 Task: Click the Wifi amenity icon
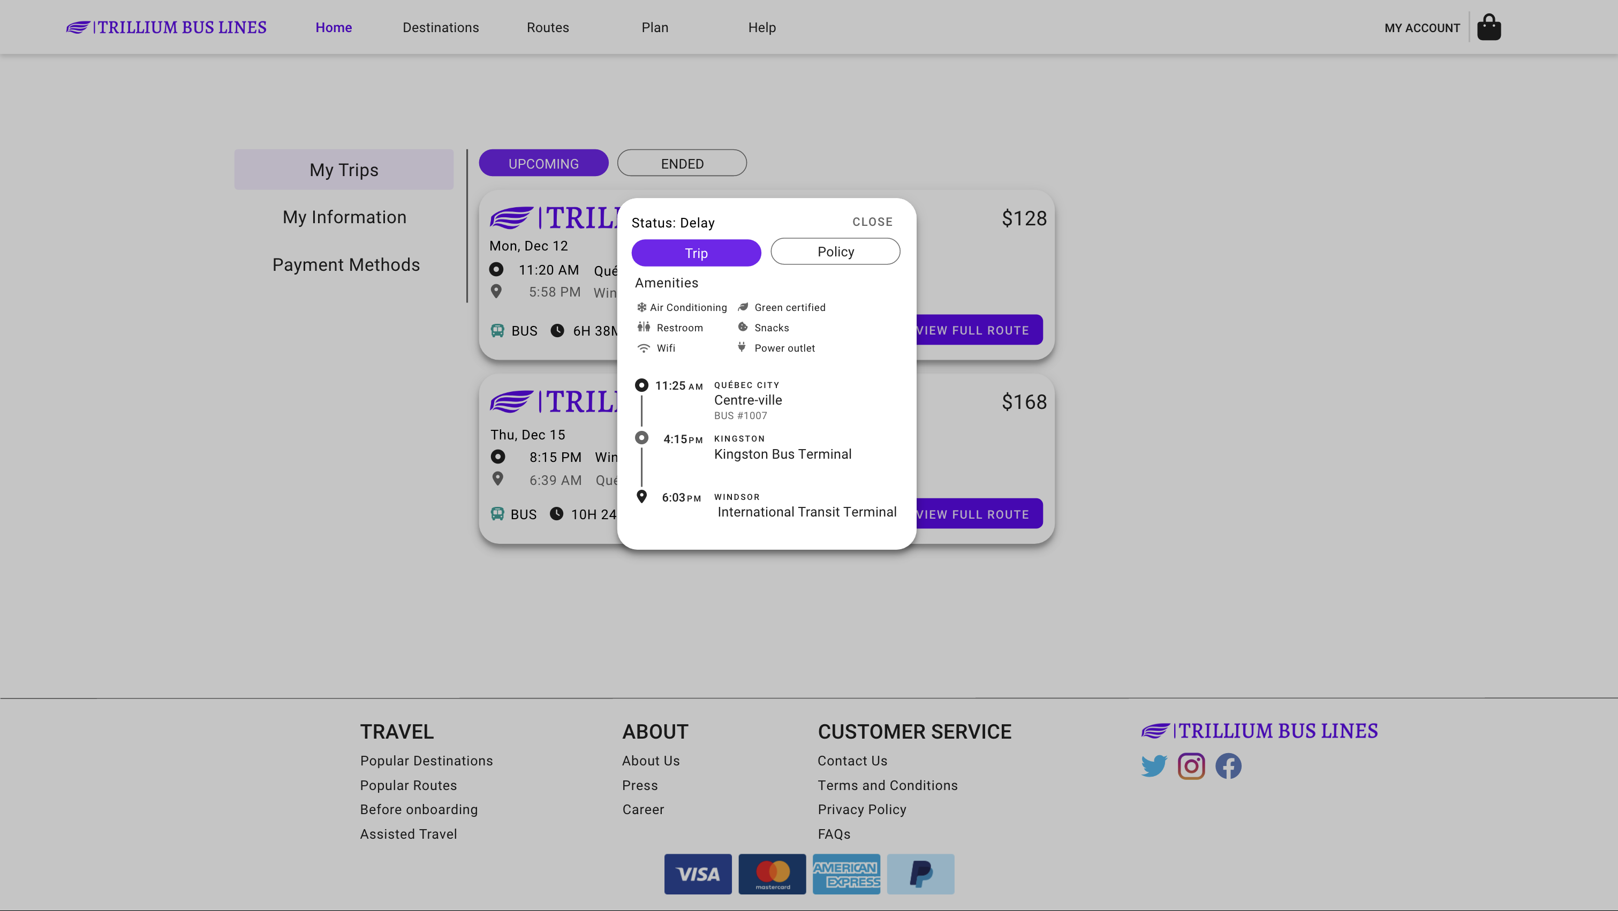(644, 348)
